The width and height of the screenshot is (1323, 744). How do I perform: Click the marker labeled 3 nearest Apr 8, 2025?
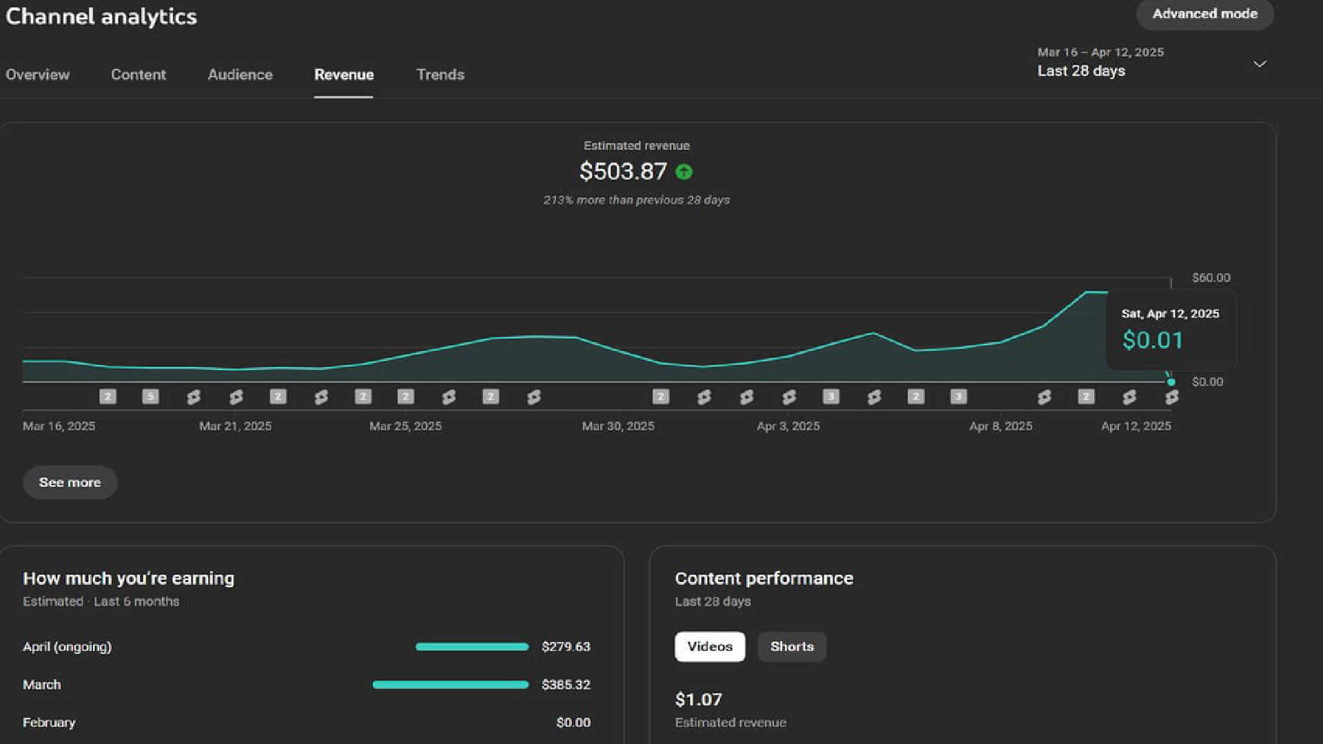tap(958, 397)
